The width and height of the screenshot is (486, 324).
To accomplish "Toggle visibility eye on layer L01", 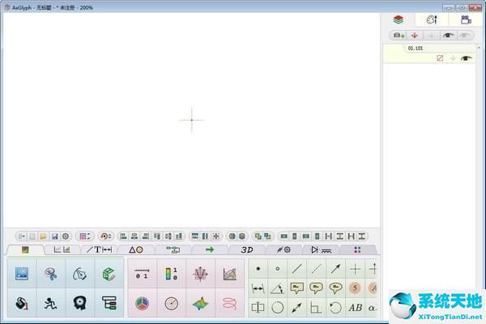I will point(466,58).
